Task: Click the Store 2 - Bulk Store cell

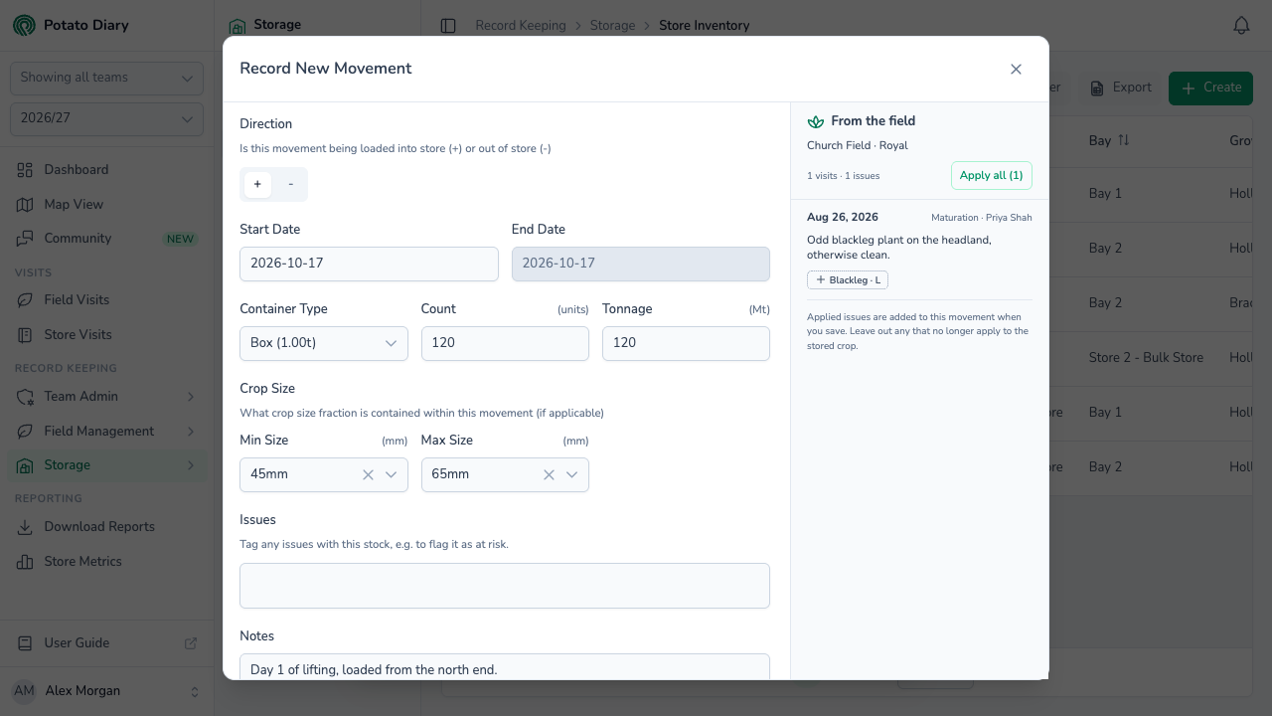Action: [1146, 358]
